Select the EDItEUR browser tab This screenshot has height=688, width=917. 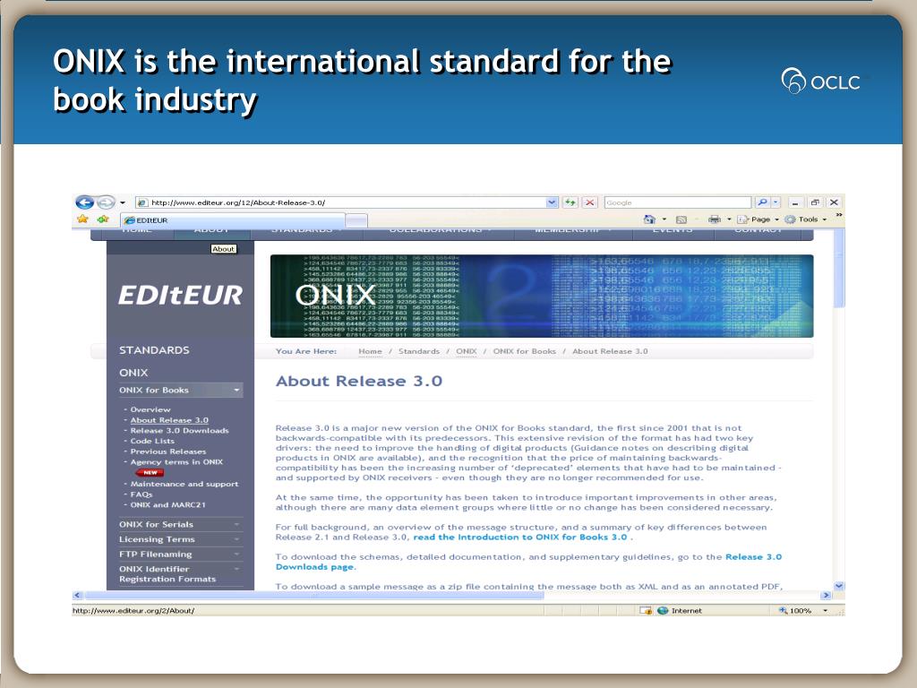232,220
